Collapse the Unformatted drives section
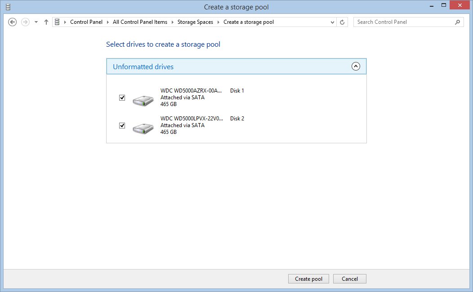The image size is (473, 292). tap(356, 66)
